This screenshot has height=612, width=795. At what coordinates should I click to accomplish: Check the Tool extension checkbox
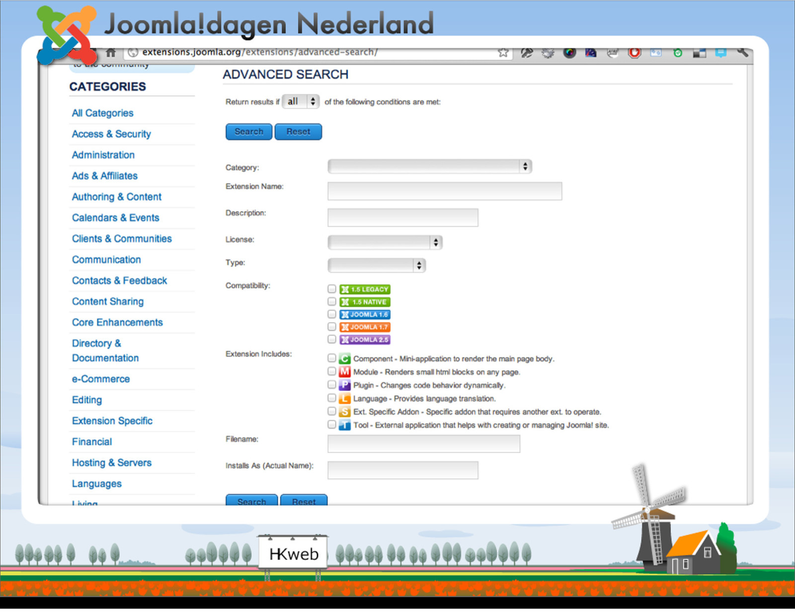click(332, 424)
